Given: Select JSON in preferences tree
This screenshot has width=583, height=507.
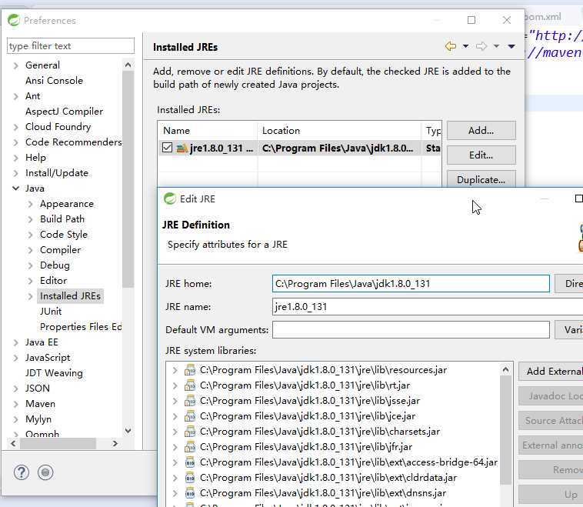Looking at the screenshot, I should tap(37, 389).
